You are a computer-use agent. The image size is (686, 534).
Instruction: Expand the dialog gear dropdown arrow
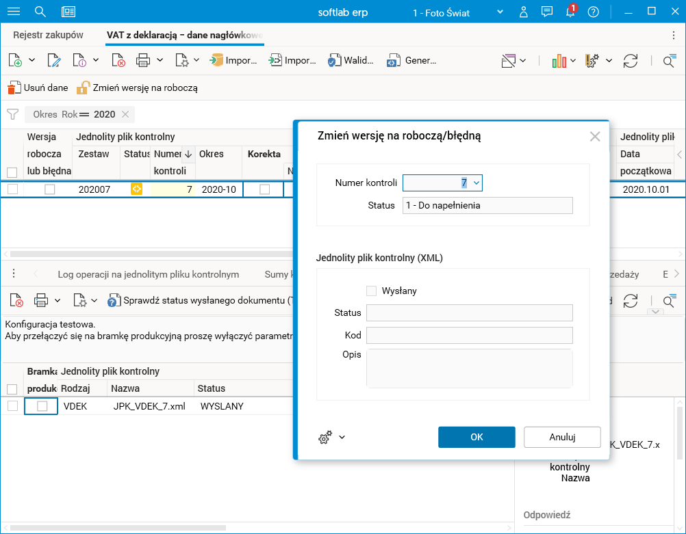pos(342,437)
